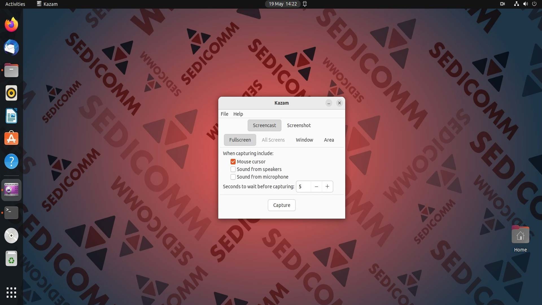
Task: Launch LibreOffice Writer from the dock
Action: (x=11, y=116)
